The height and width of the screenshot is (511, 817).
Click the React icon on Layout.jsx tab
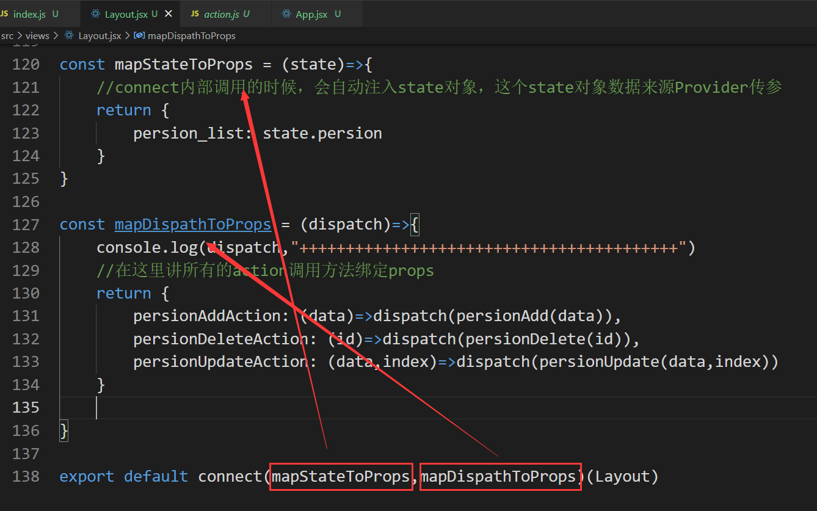pyautogui.click(x=96, y=13)
